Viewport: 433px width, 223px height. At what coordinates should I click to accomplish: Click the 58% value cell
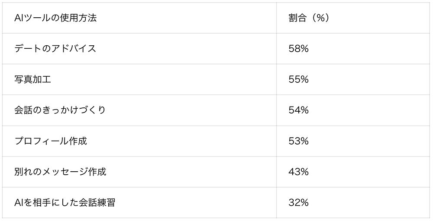click(x=298, y=49)
